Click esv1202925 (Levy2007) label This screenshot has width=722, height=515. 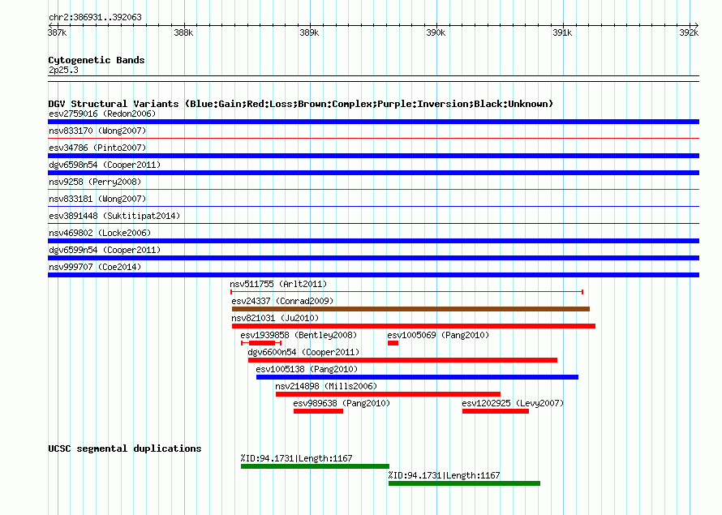[x=513, y=403]
